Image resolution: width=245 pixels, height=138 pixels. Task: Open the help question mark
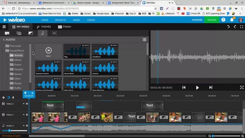(223, 20)
